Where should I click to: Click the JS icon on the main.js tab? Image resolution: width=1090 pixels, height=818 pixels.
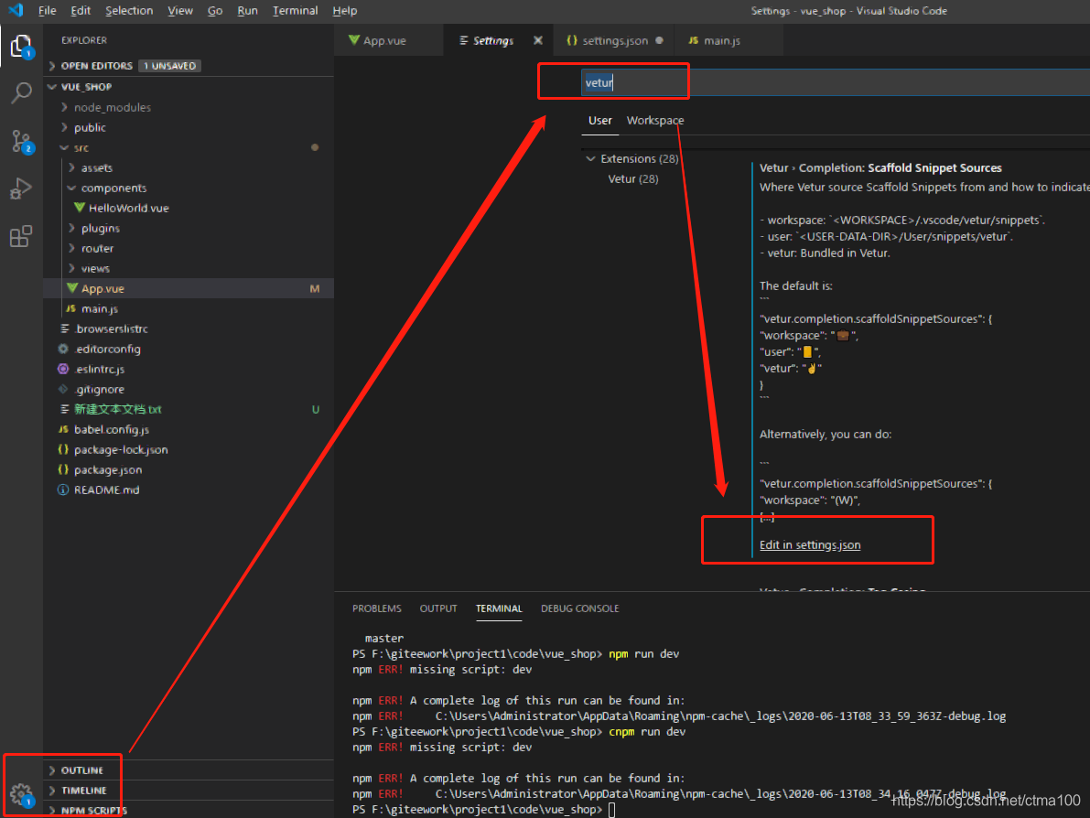693,40
